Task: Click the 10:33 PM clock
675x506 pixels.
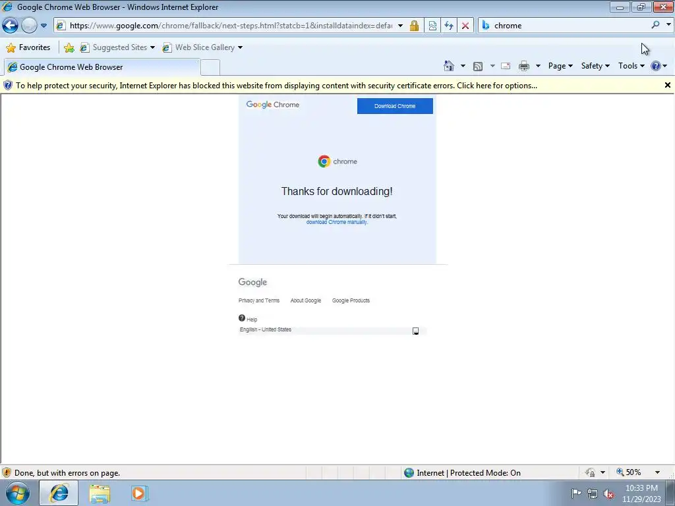Action: 641,493
